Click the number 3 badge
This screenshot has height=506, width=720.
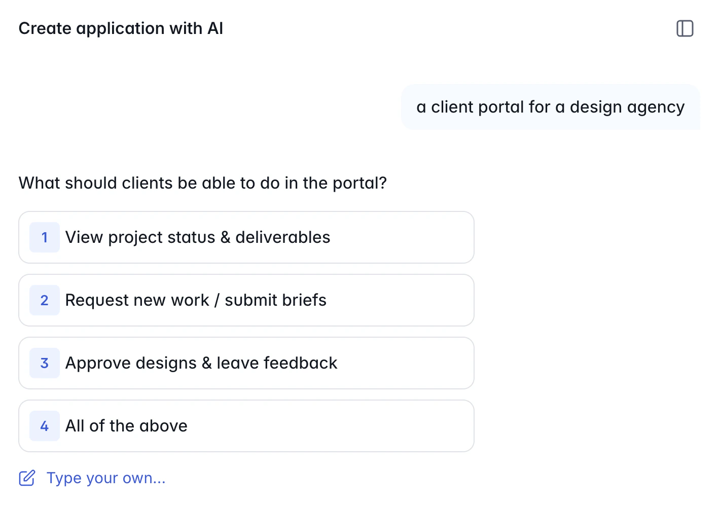pos(45,363)
